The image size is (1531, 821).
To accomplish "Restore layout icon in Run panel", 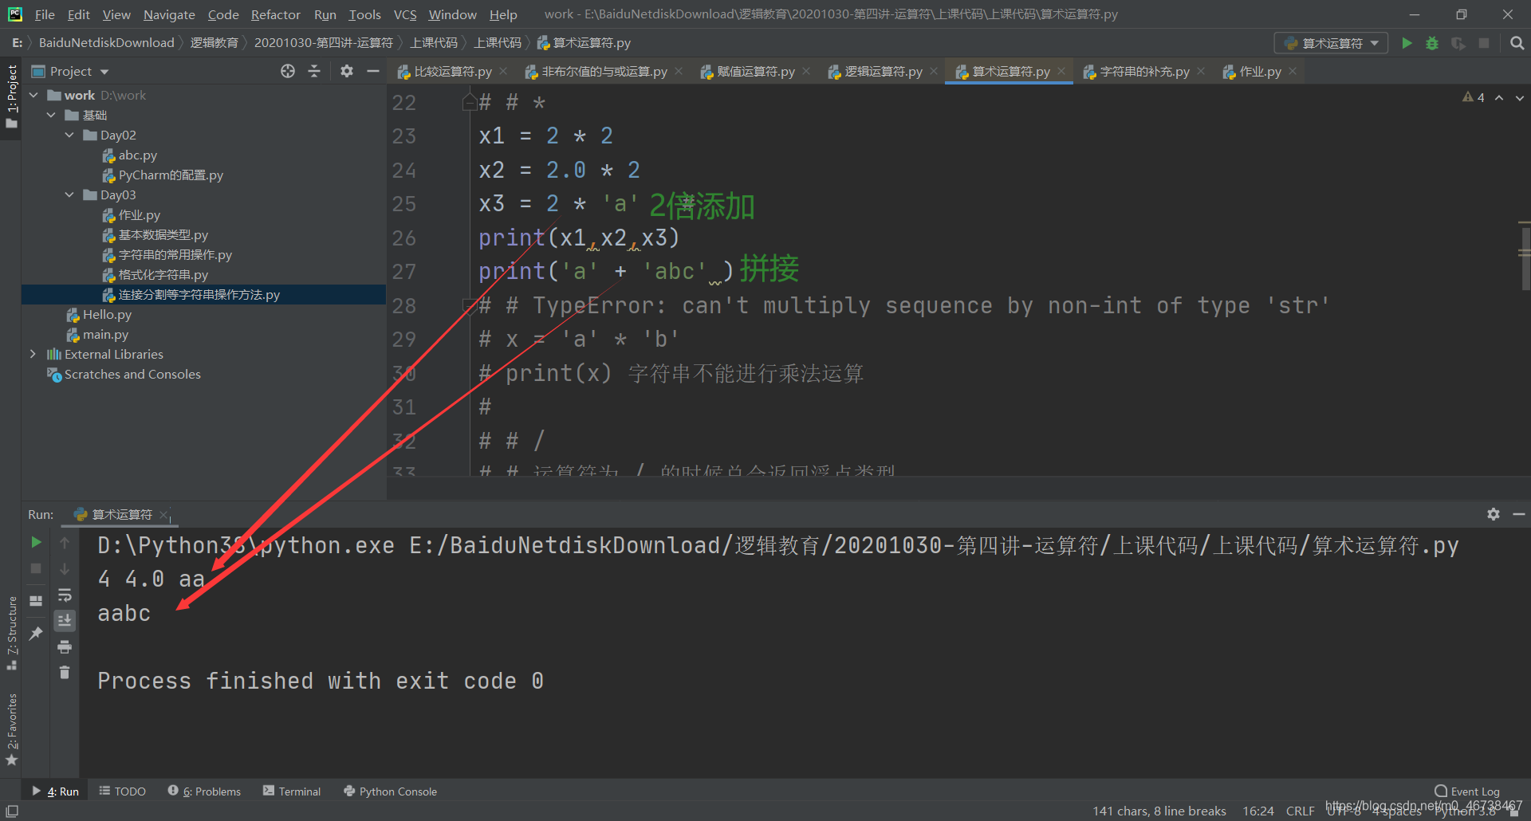I will [36, 601].
